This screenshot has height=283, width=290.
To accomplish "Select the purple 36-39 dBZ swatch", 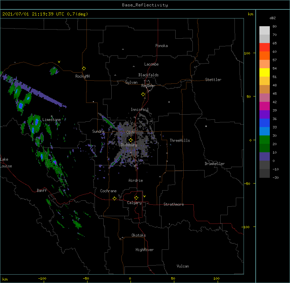I will pos(264,115).
